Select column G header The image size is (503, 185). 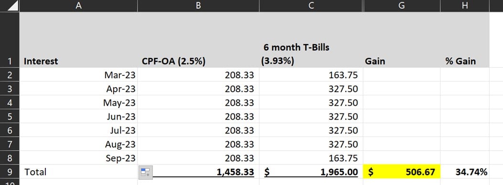(x=402, y=6)
